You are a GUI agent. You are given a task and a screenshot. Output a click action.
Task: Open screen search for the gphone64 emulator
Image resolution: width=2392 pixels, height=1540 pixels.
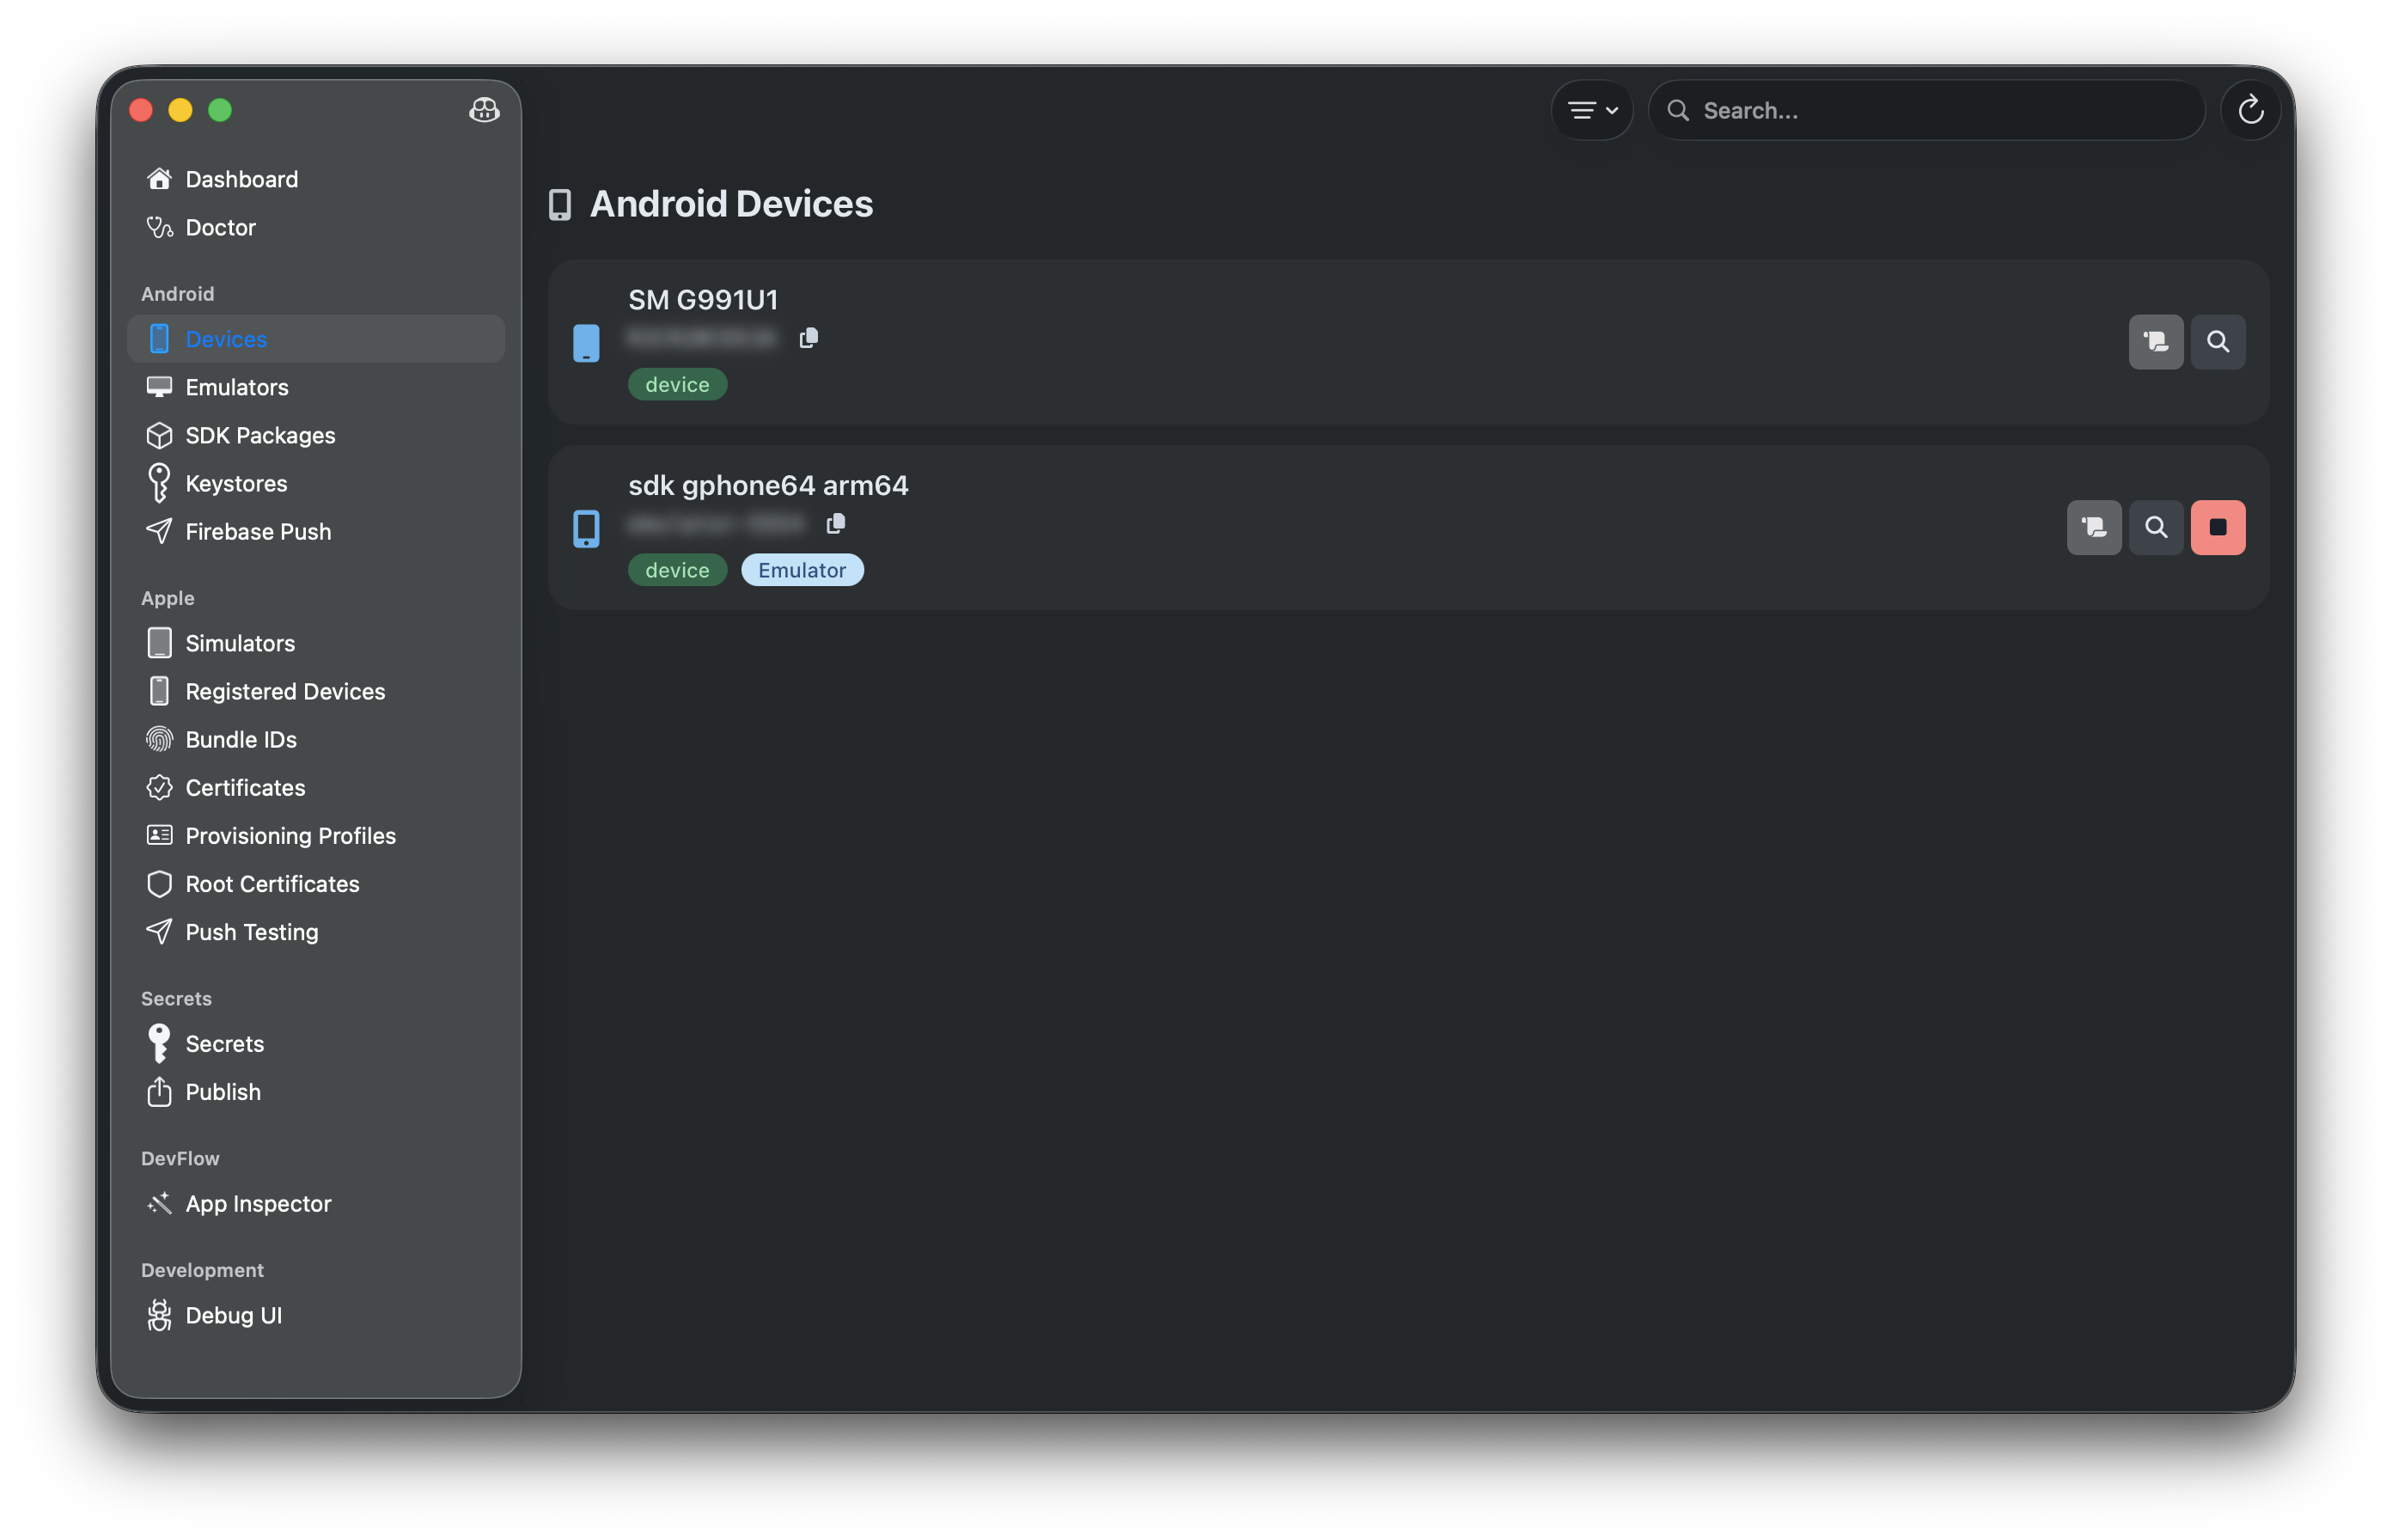[x=2156, y=527]
